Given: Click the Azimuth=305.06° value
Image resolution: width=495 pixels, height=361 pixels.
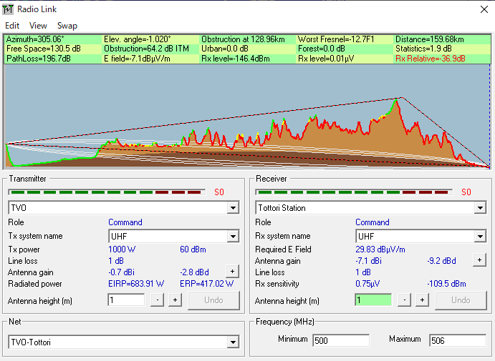Looking at the screenshot, I should 35,39.
